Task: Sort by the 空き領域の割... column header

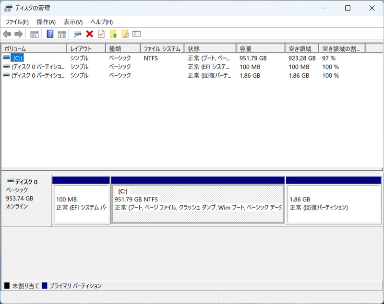Action: click(x=342, y=49)
